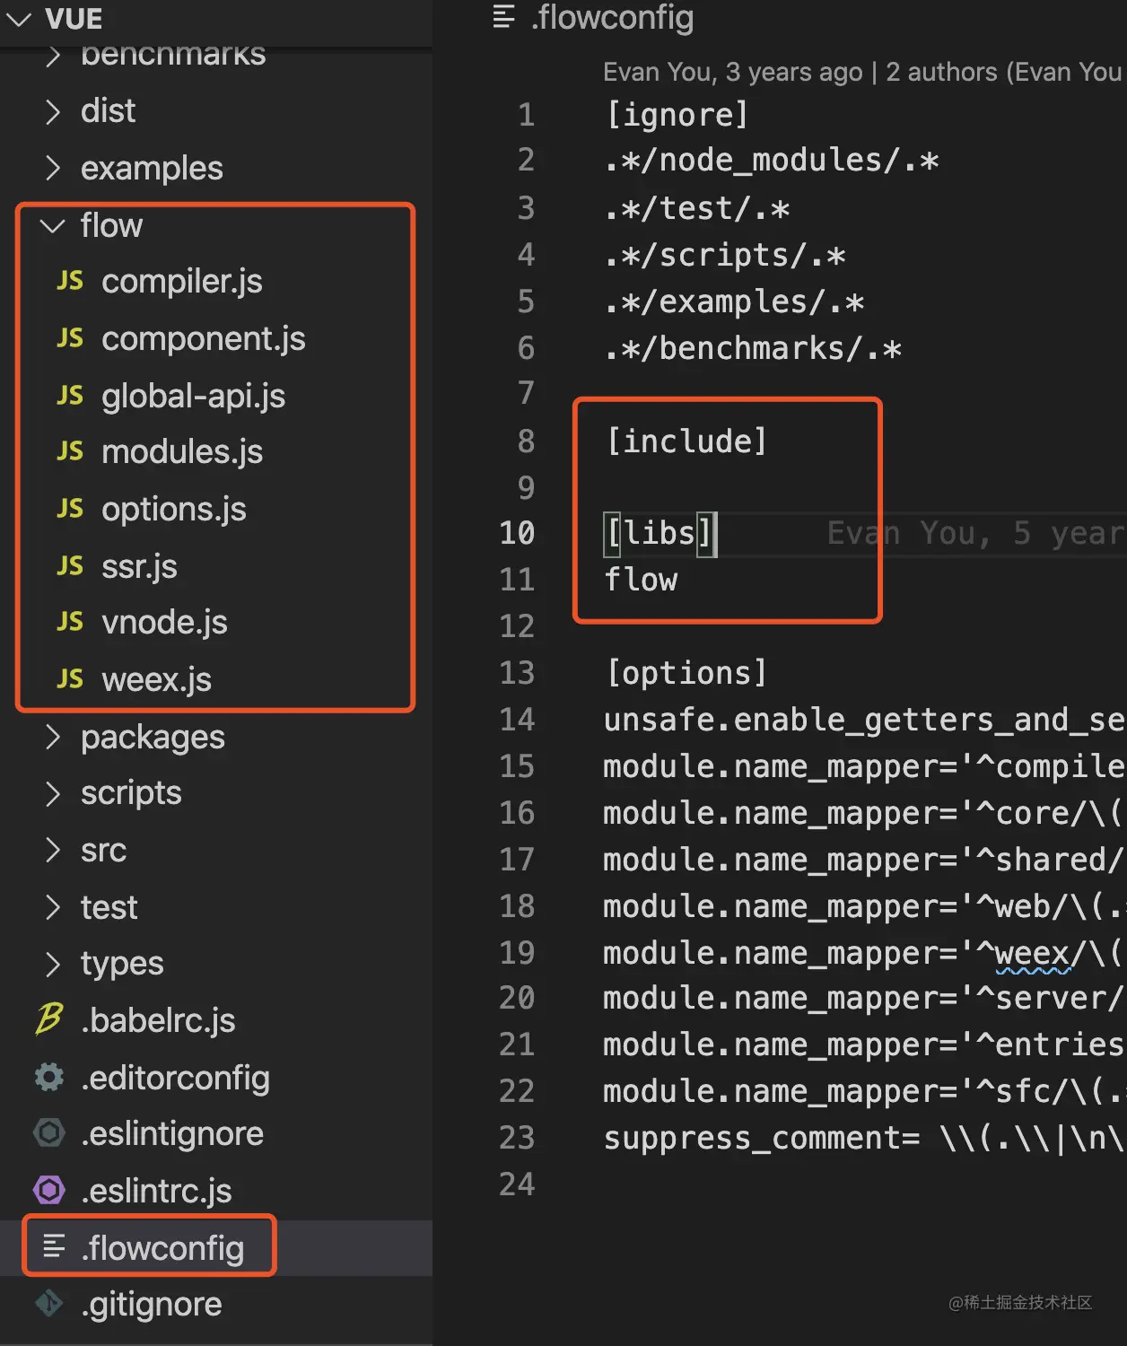Open .babelrc.js file
1127x1346 pixels.
158,1020
